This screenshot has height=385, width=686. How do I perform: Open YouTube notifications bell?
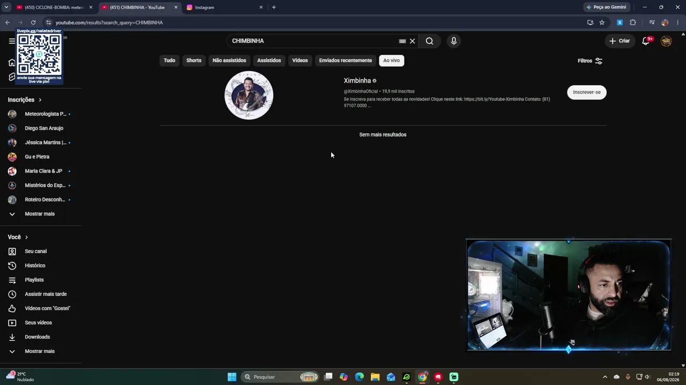(646, 41)
